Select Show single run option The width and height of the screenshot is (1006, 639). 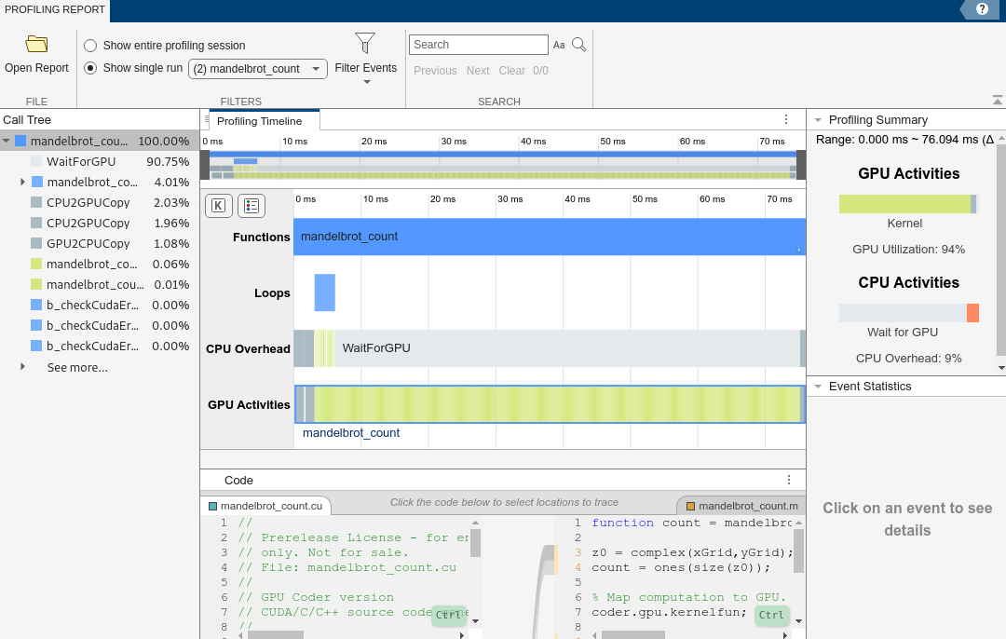[x=90, y=68]
